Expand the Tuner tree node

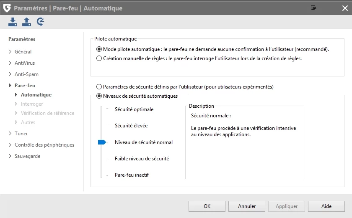point(10,133)
